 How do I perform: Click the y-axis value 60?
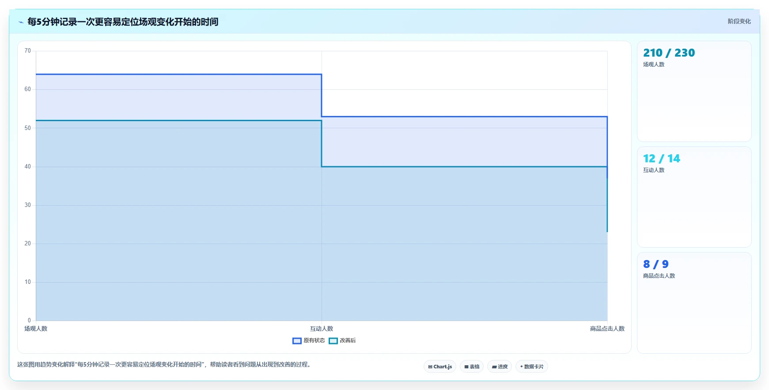point(28,89)
